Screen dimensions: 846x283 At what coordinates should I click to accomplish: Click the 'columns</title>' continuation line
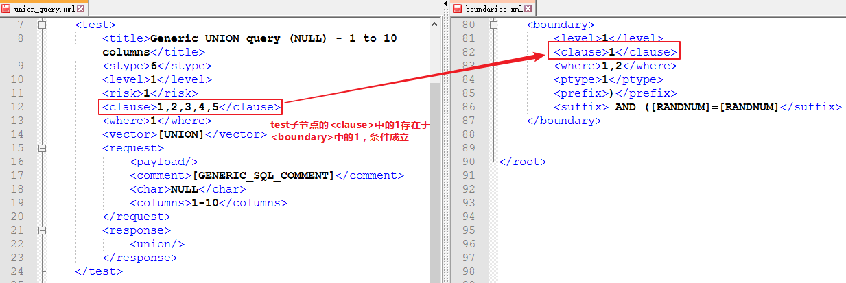pyautogui.click(x=154, y=52)
